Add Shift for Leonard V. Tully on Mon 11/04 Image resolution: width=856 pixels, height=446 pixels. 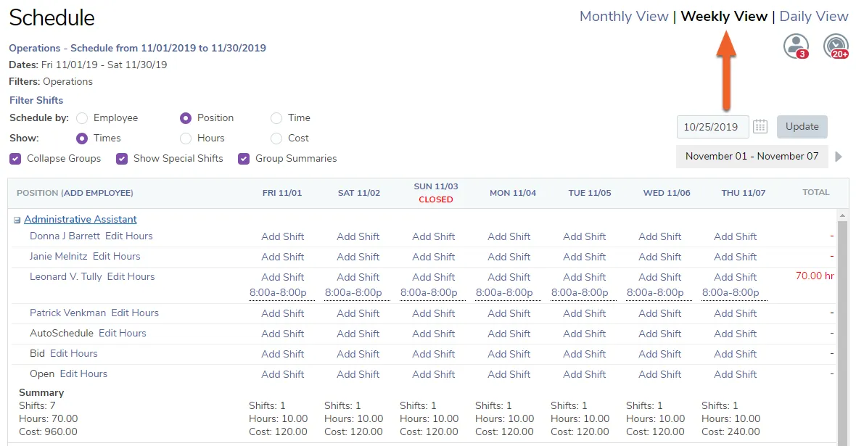(509, 277)
